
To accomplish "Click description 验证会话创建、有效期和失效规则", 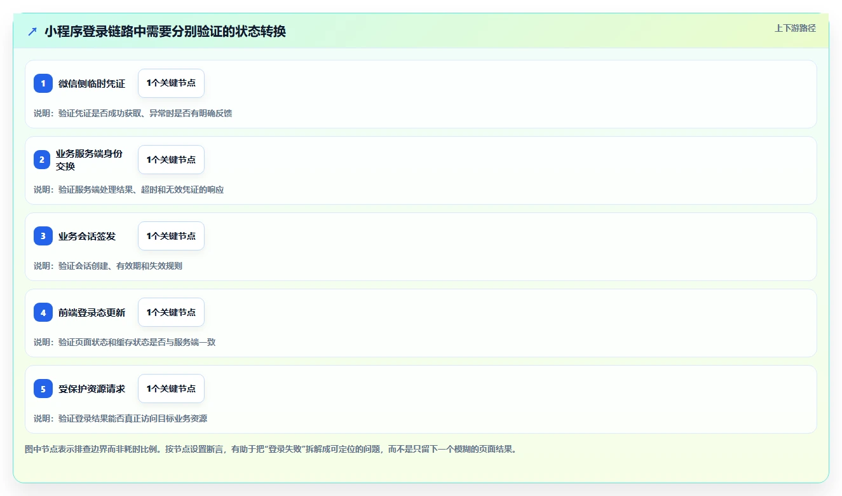I will point(120,266).
